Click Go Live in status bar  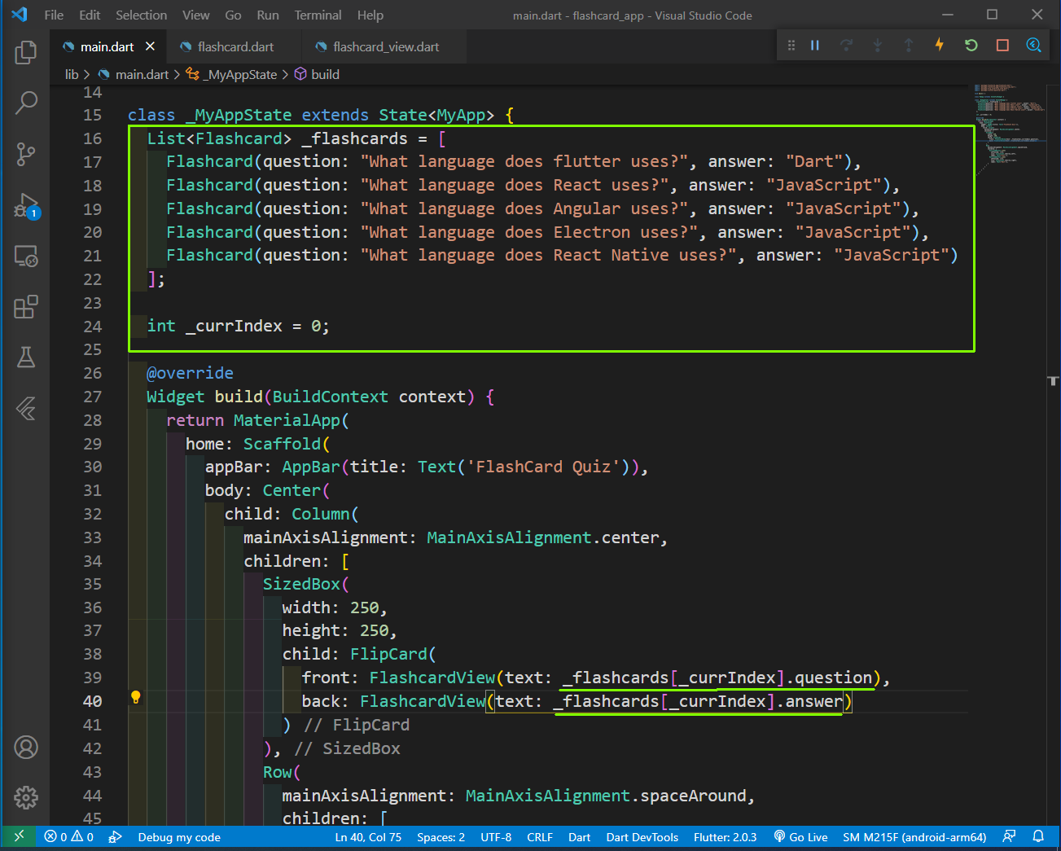tap(800, 837)
